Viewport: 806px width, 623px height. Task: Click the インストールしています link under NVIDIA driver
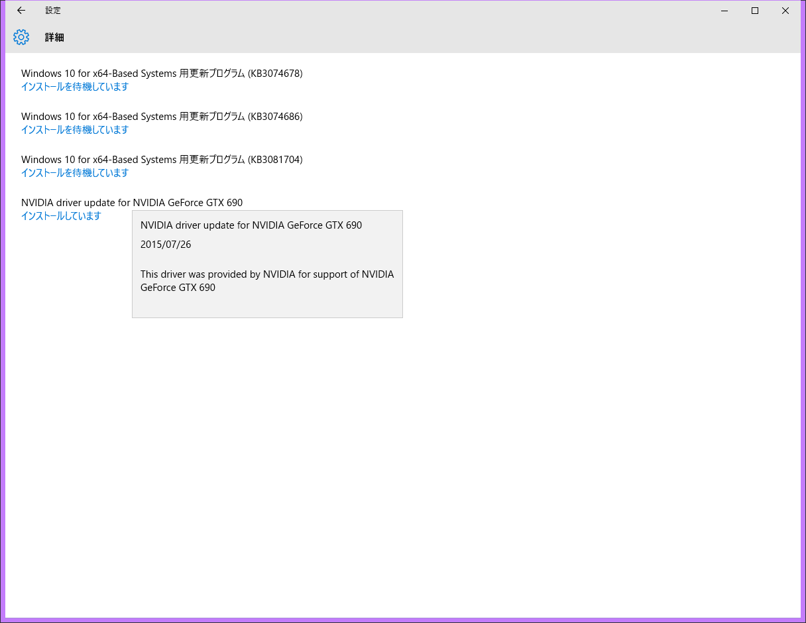point(61,216)
